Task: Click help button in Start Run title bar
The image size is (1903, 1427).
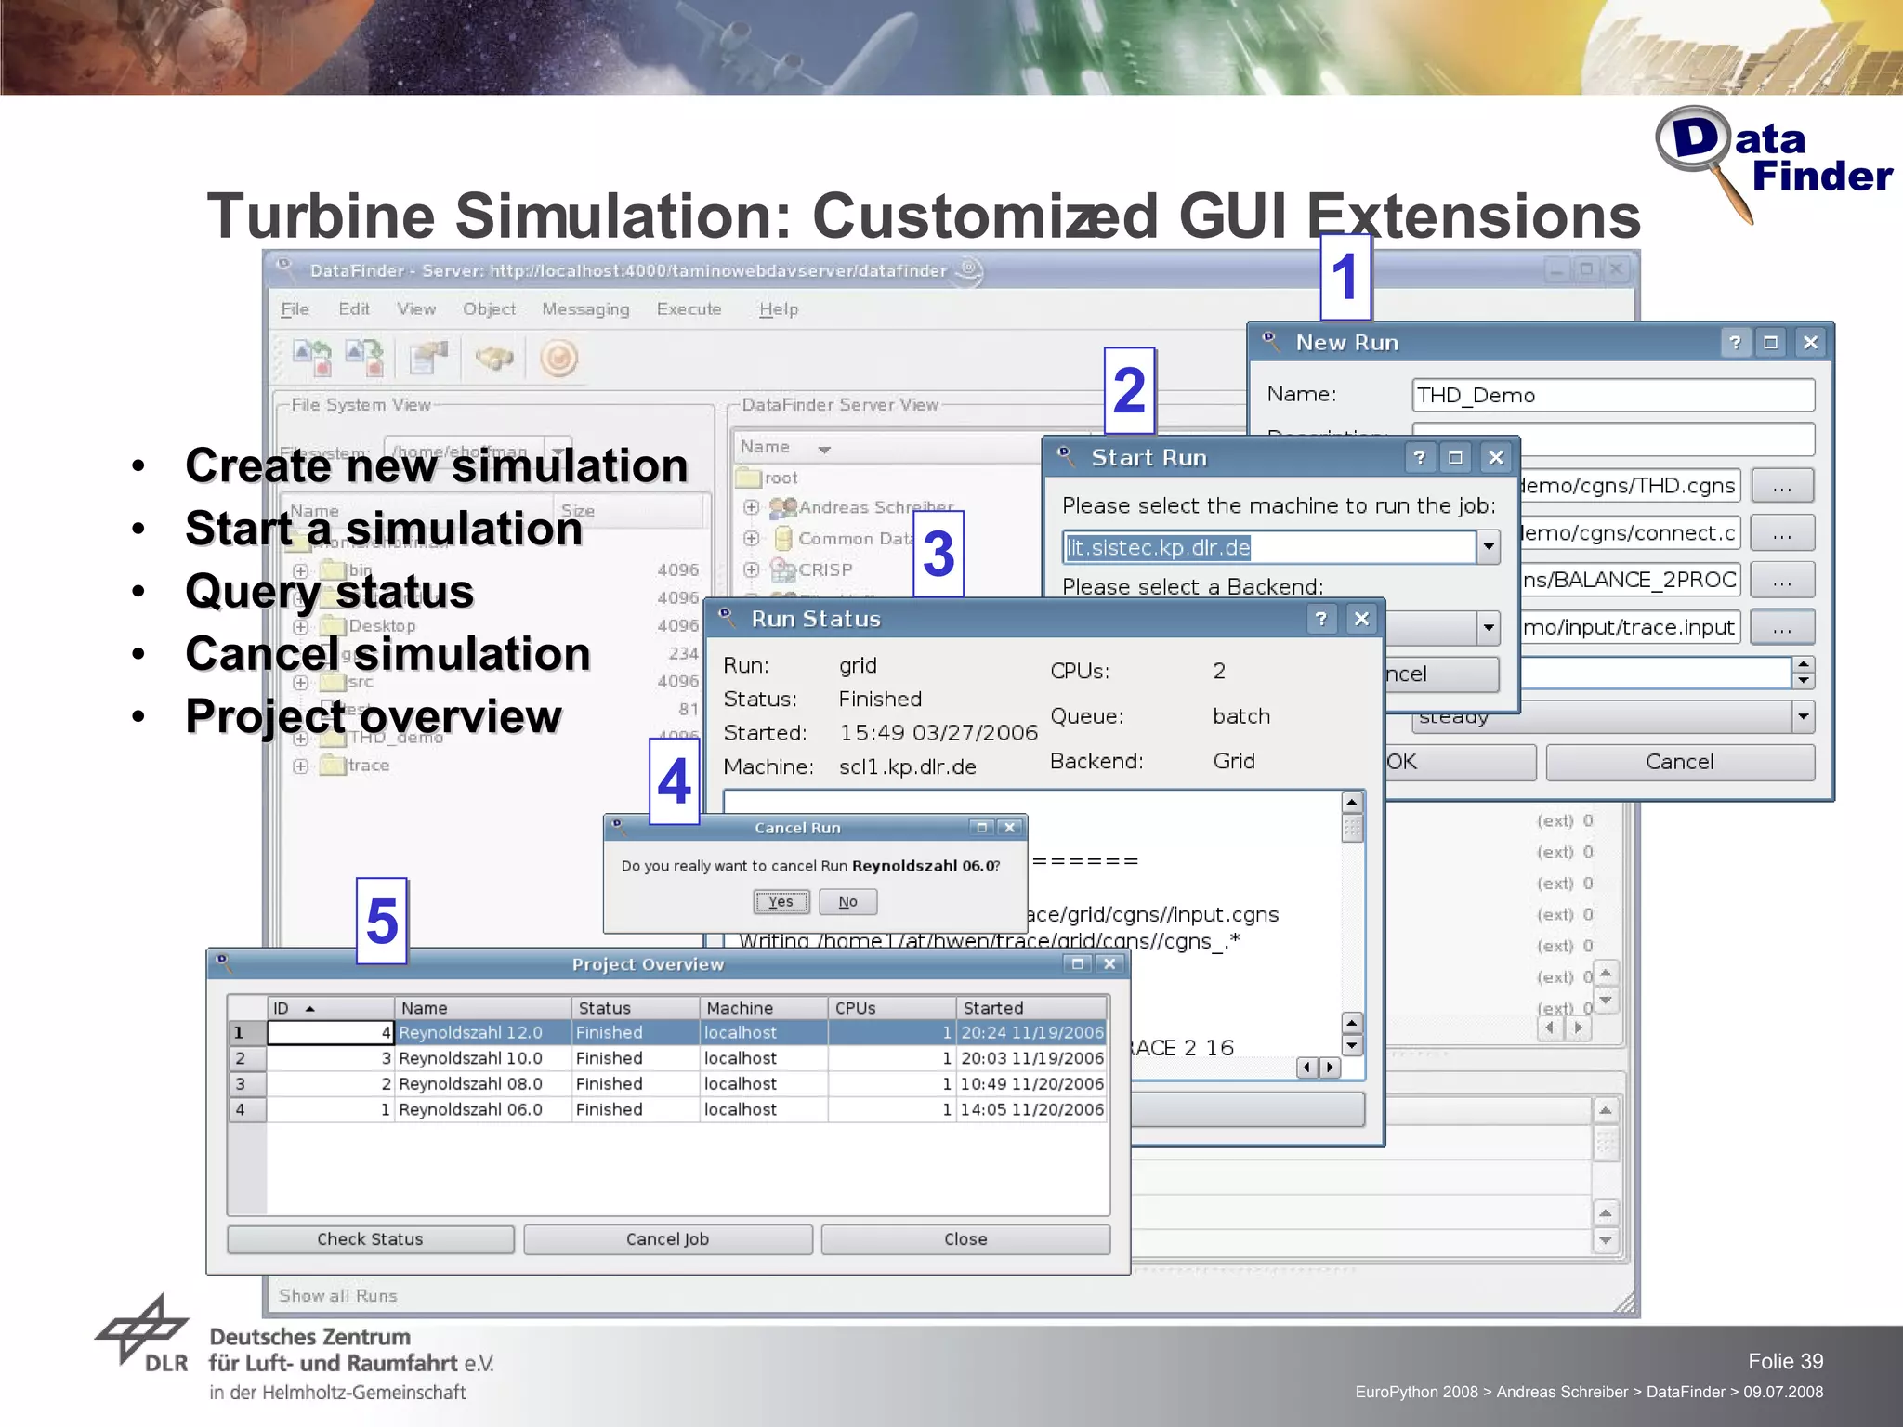Action: click(1419, 457)
